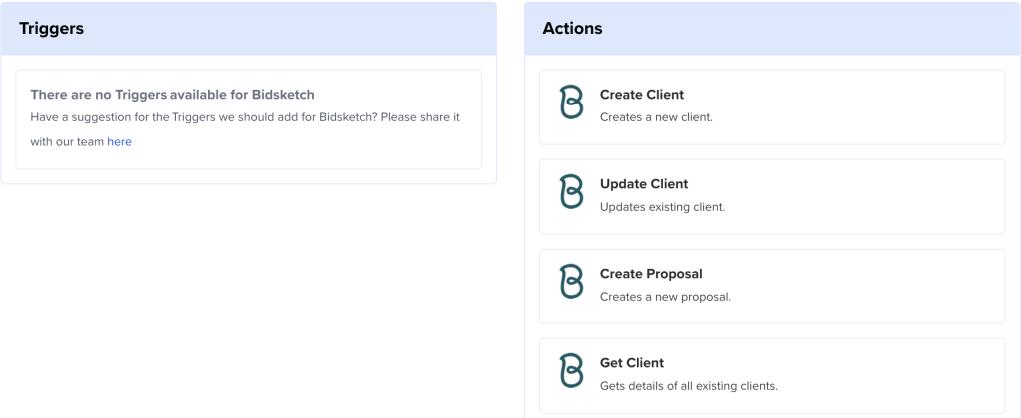Select the Create Client action title
This screenshot has height=418, width=1021.
(x=642, y=95)
